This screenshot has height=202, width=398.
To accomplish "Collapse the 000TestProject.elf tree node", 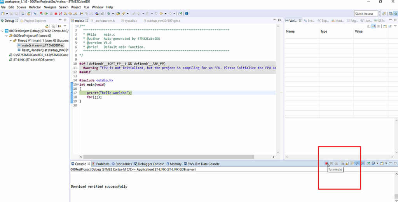I will [x=7, y=36].
